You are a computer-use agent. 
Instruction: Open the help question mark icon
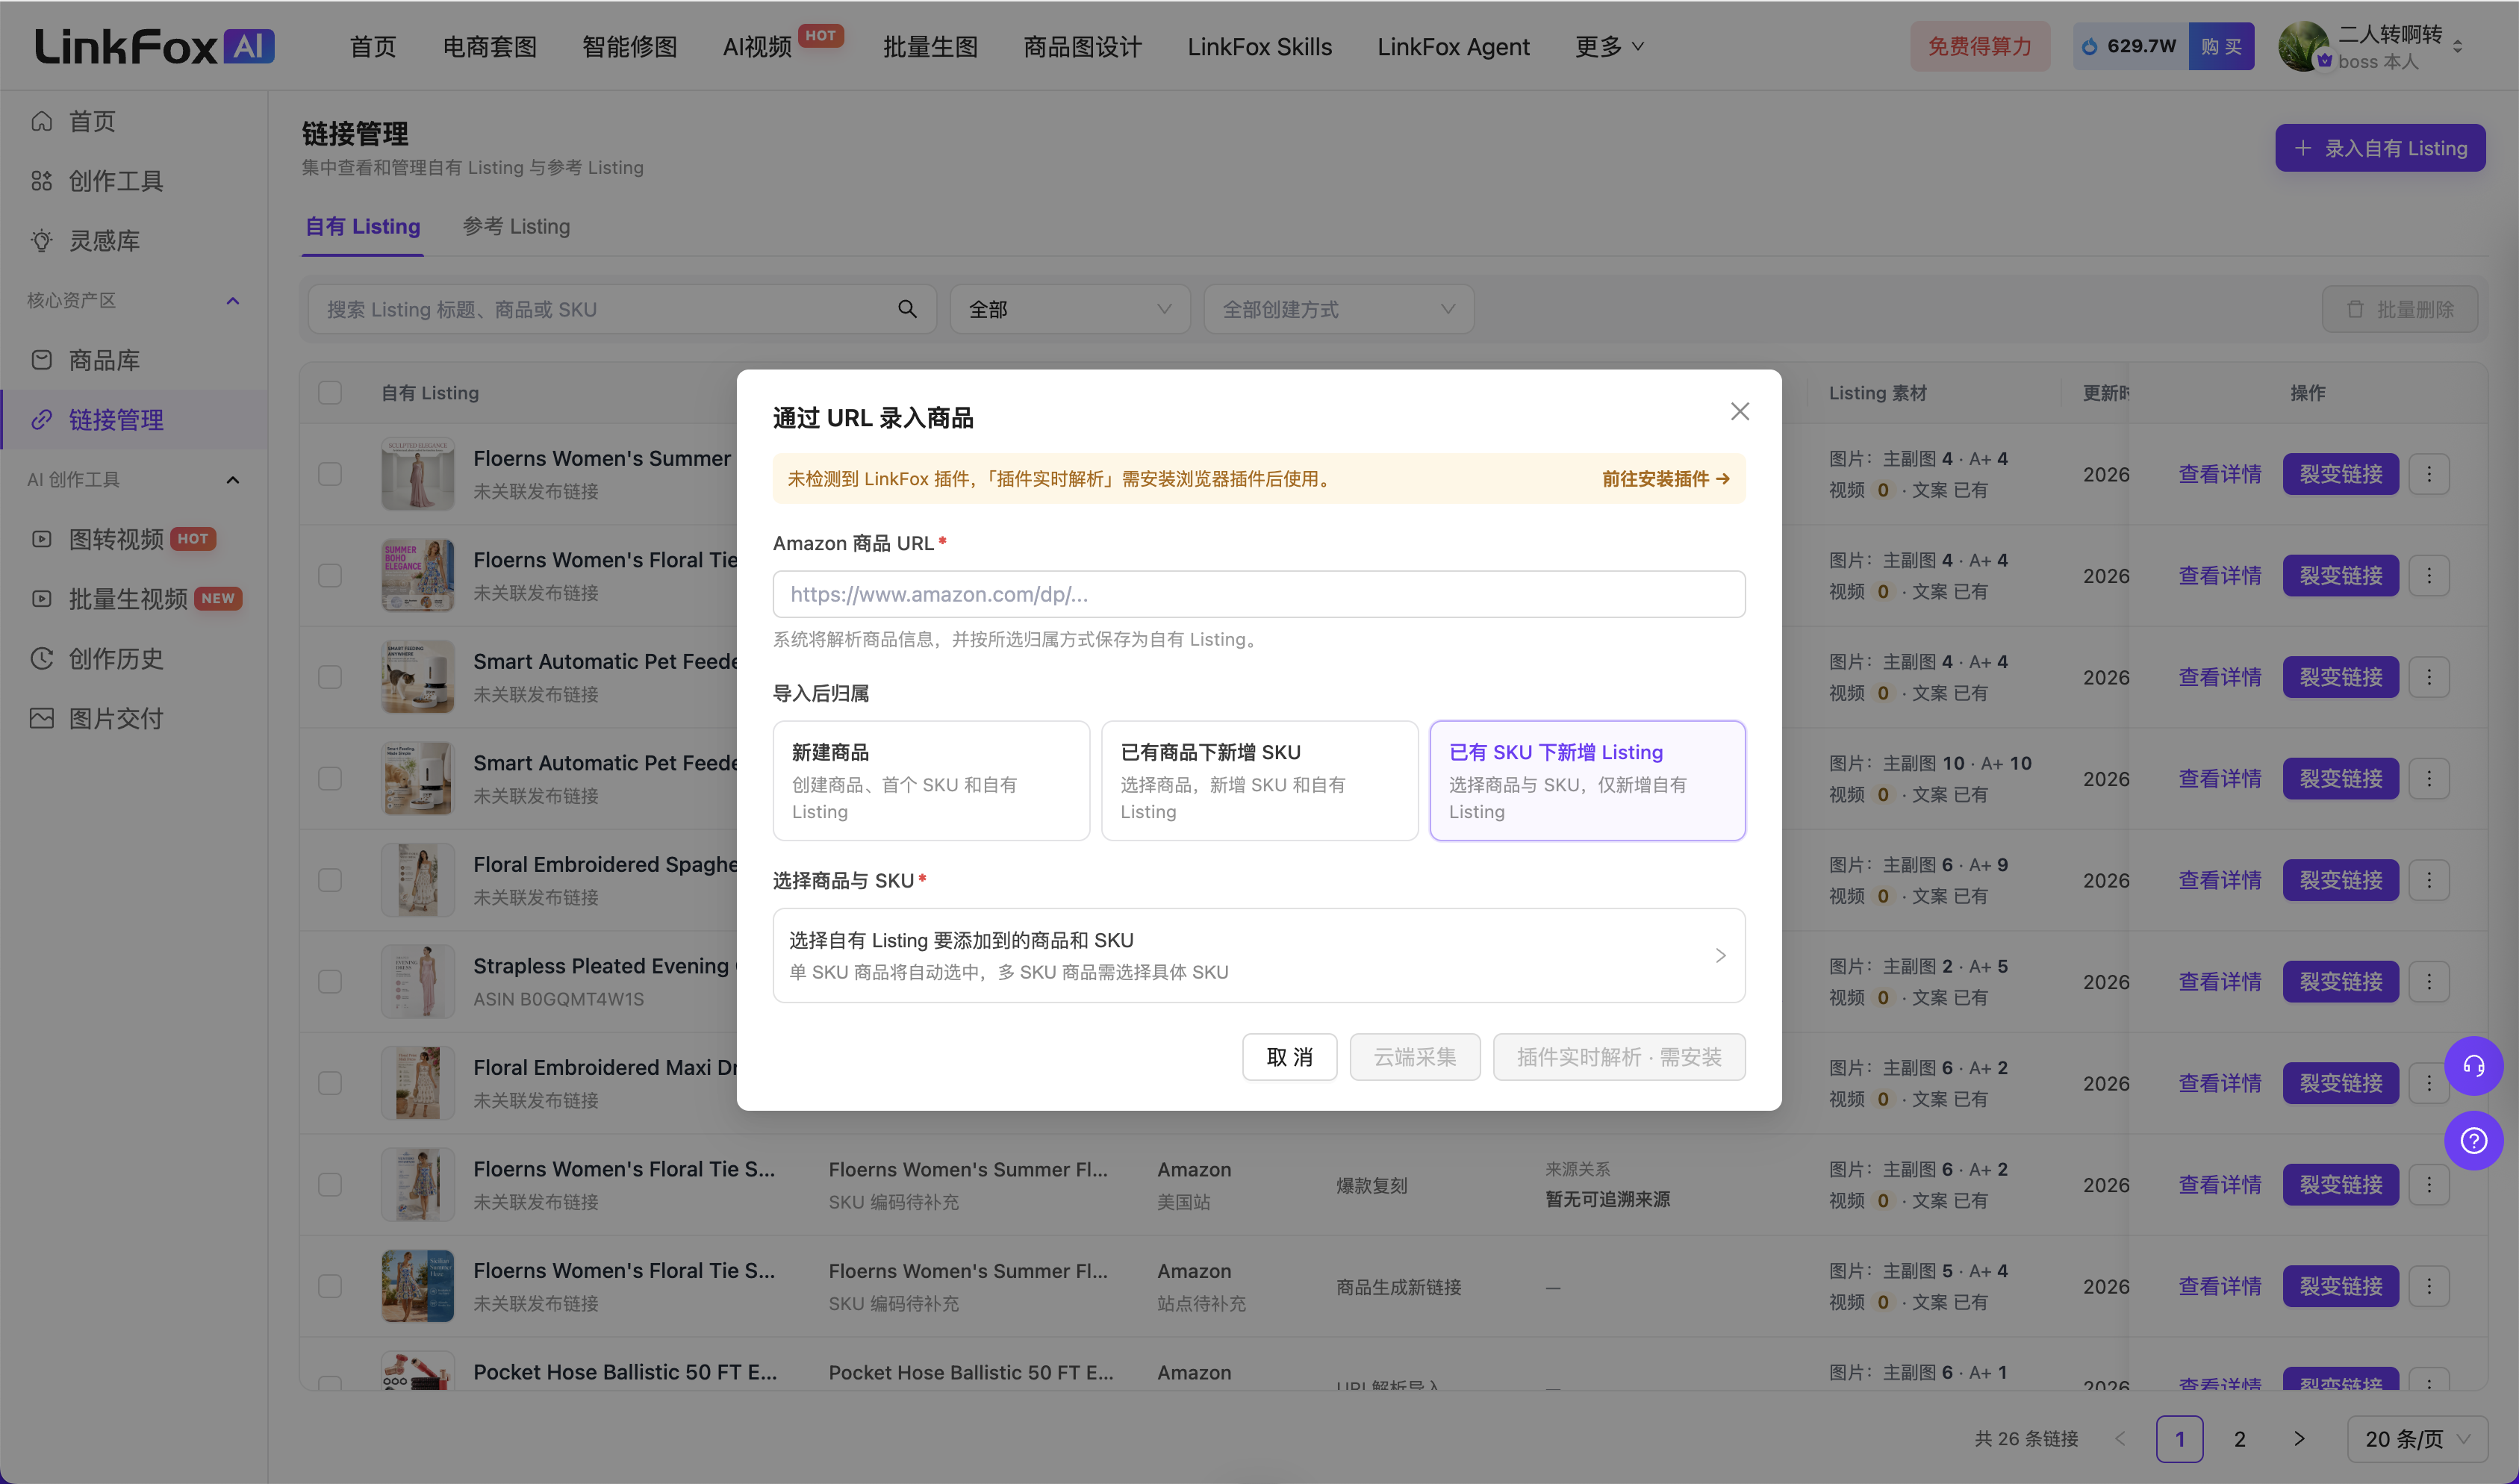click(2473, 1140)
